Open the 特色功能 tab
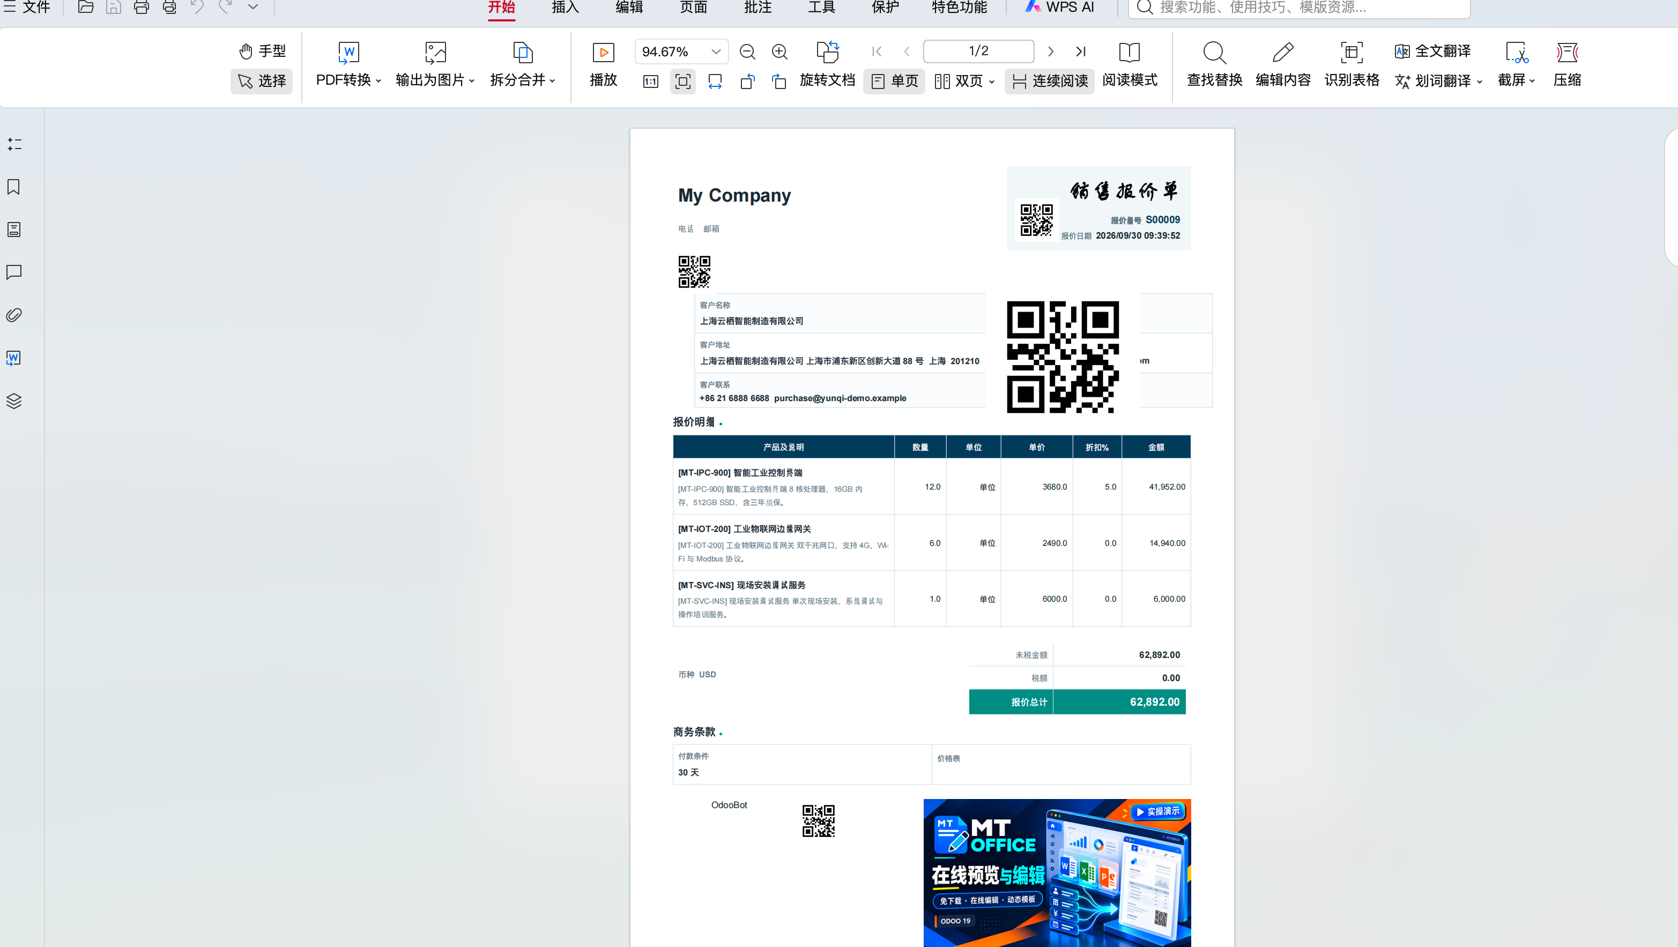 pyautogui.click(x=960, y=7)
